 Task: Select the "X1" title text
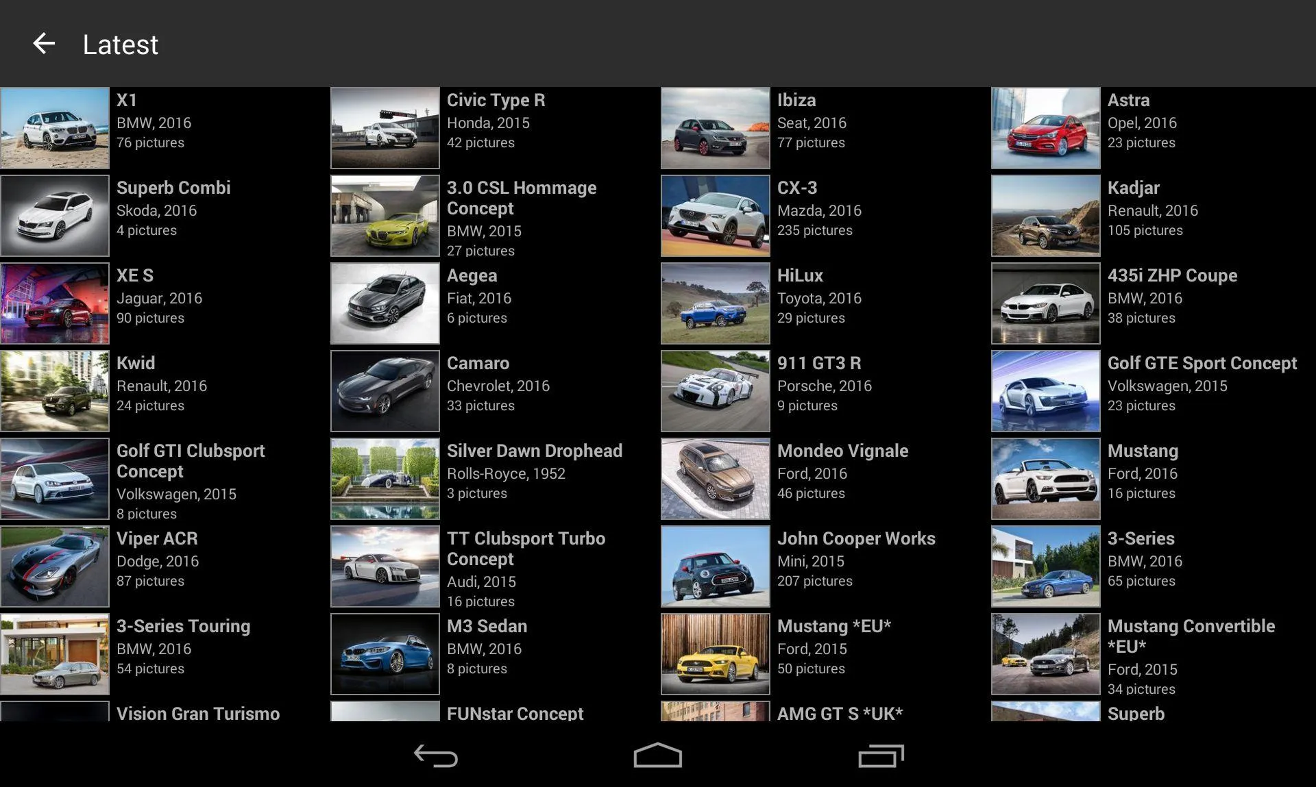coord(127,100)
